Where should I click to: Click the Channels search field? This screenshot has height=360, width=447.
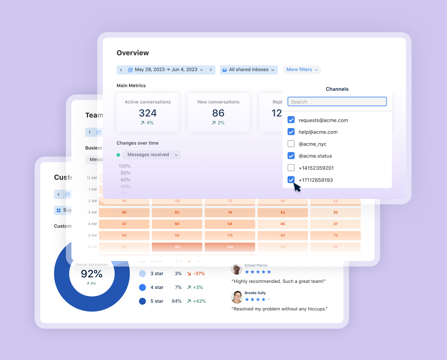coord(337,102)
